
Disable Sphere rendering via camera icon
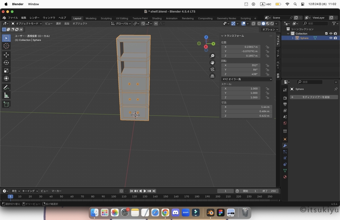click(335, 38)
